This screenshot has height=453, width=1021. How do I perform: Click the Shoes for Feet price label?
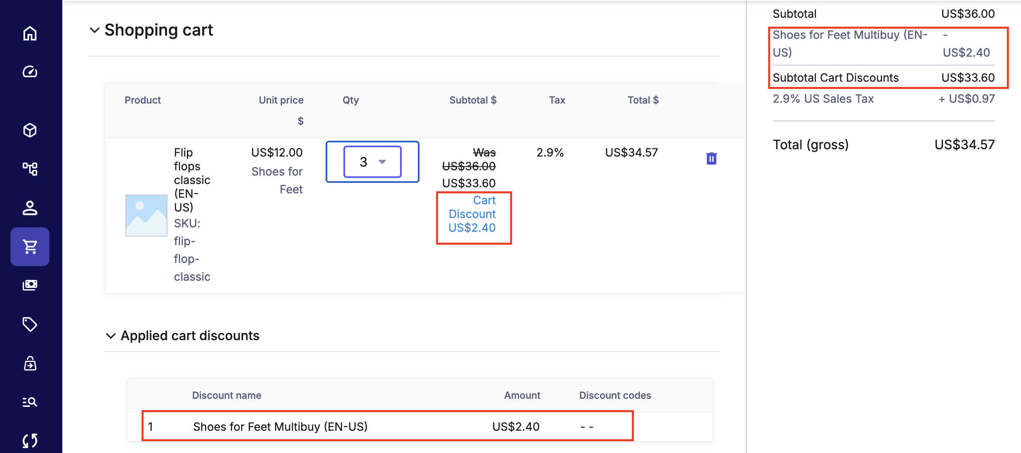coord(277,180)
